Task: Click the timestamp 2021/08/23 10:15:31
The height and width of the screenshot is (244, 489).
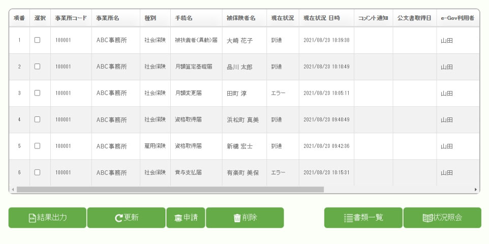Action: pos(326,172)
